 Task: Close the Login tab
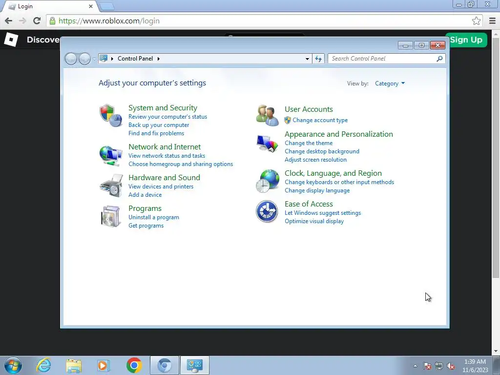pyautogui.click(x=90, y=6)
